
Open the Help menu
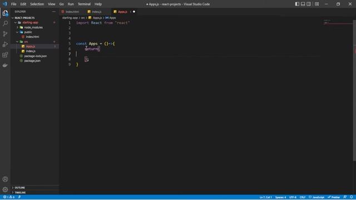point(98,4)
